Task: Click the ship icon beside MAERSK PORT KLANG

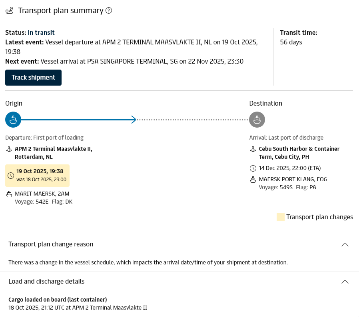Action: 253,180
